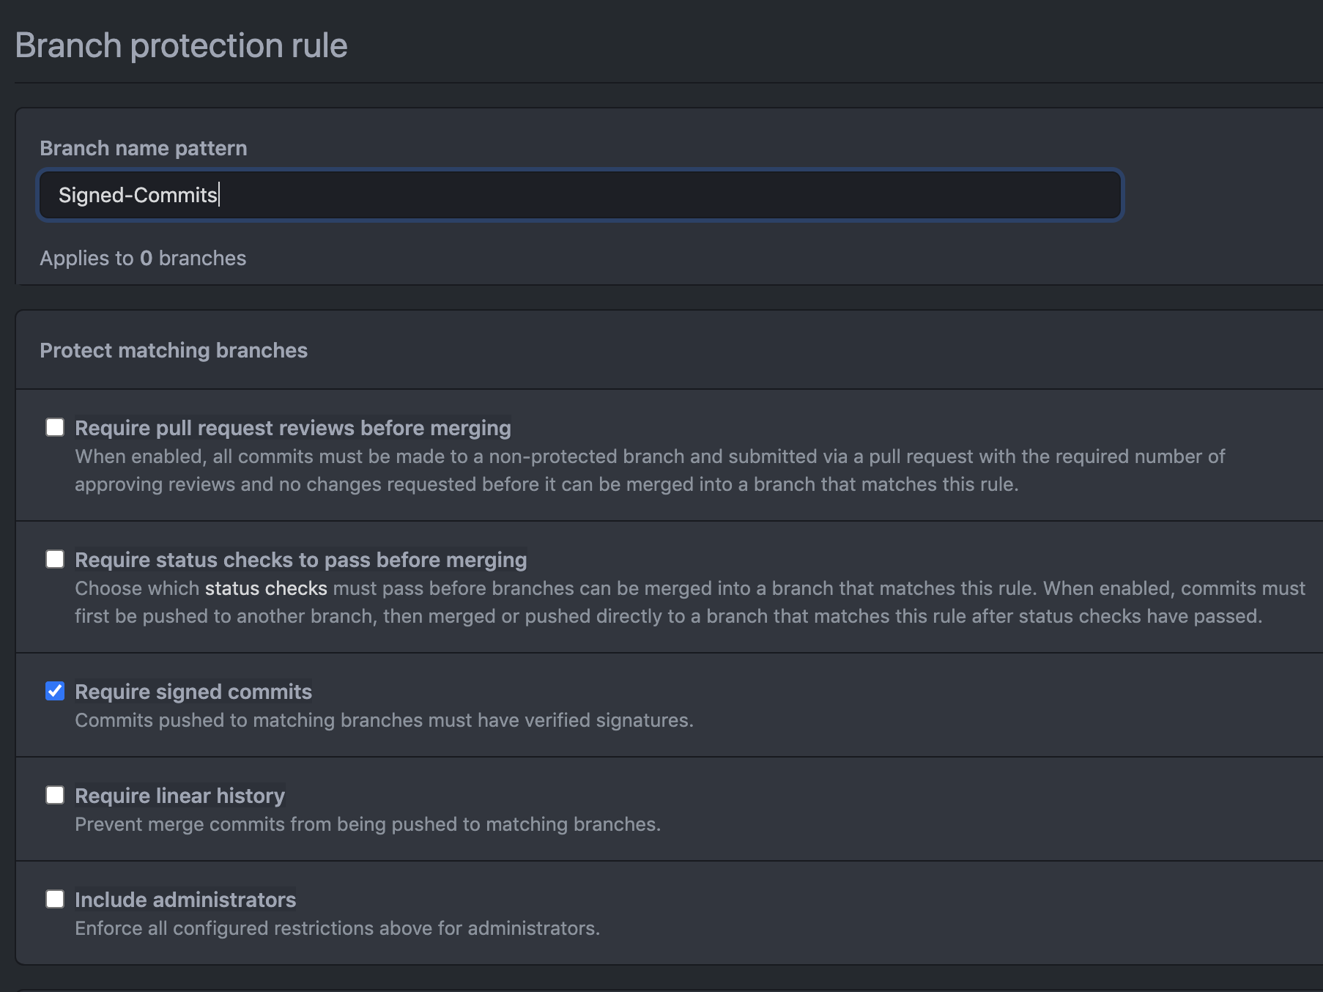Image resolution: width=1323 pixels, height=992 pixels.
Task: Click 'Require status checks to pass before merging' label
Action: [301, 560]
